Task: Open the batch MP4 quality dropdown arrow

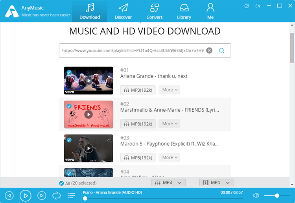Action: pyautogui.click(x=228, y=183)
